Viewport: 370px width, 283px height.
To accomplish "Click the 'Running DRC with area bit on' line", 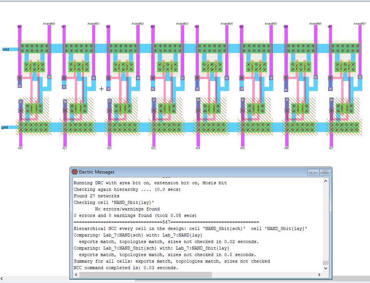I will coord(150,183).
